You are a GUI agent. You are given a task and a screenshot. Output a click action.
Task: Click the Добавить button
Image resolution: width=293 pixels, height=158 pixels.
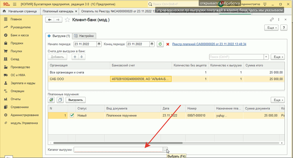(57, 57)
